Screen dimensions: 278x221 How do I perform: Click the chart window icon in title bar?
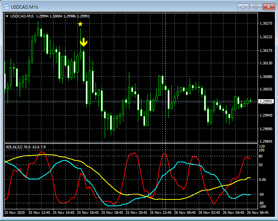(x=6, y=7)
